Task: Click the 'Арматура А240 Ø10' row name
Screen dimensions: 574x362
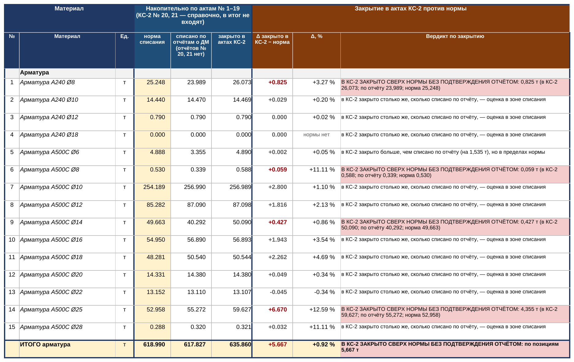Action: pyautogui.click(x=67, y=104)
